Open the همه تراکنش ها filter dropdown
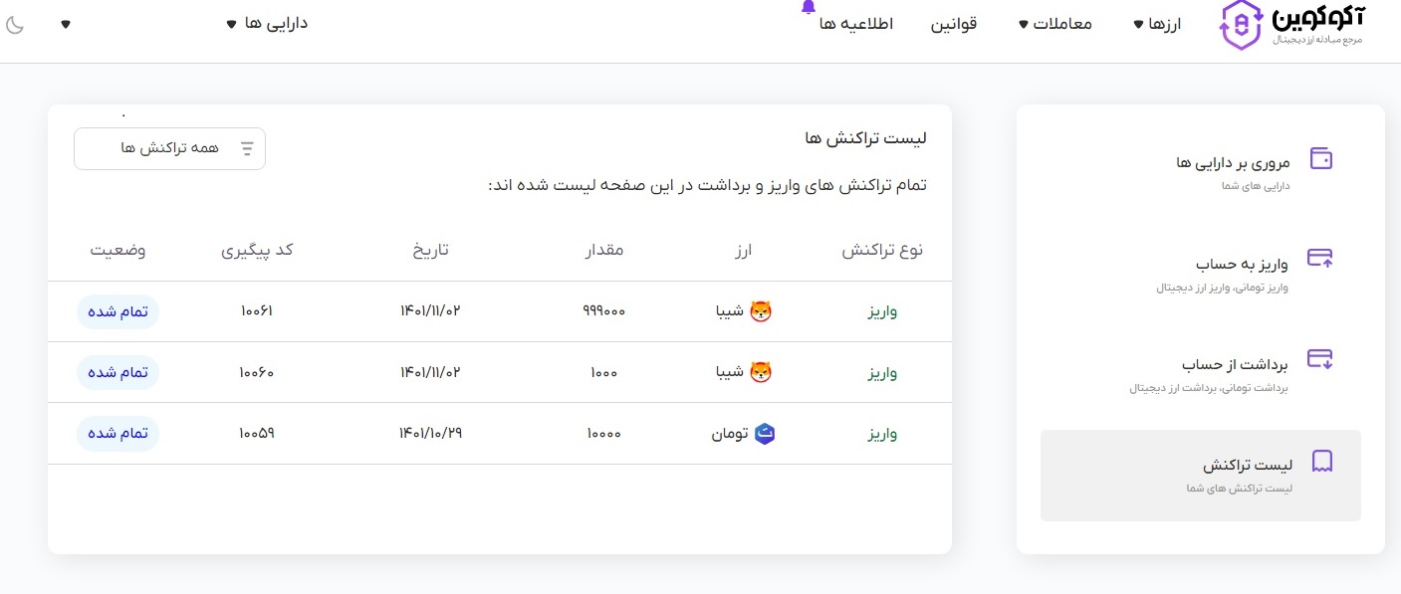This screenshot has height=594, width=1401. [x=169, y=148]
